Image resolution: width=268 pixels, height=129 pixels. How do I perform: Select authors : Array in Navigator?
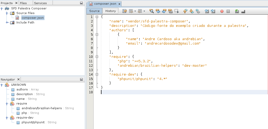(28, 89)
